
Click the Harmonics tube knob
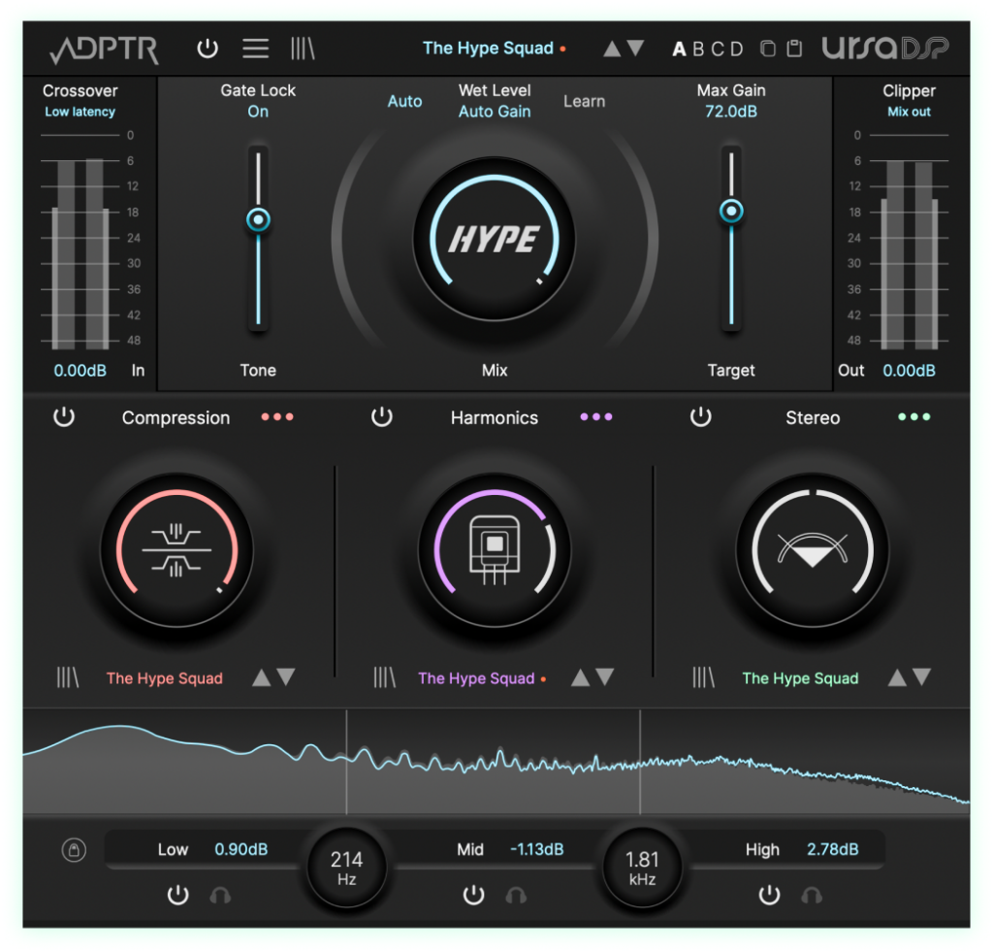495,549
